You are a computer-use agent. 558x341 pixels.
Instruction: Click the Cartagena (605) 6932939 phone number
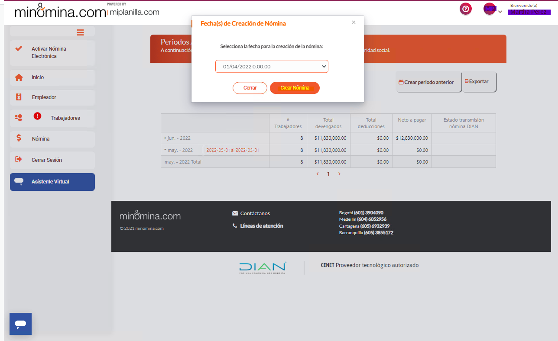(x=364, y=226)
